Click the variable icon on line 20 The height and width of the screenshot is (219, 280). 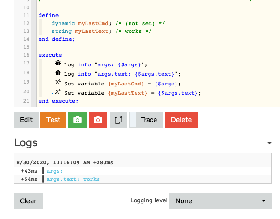[58, 91]
